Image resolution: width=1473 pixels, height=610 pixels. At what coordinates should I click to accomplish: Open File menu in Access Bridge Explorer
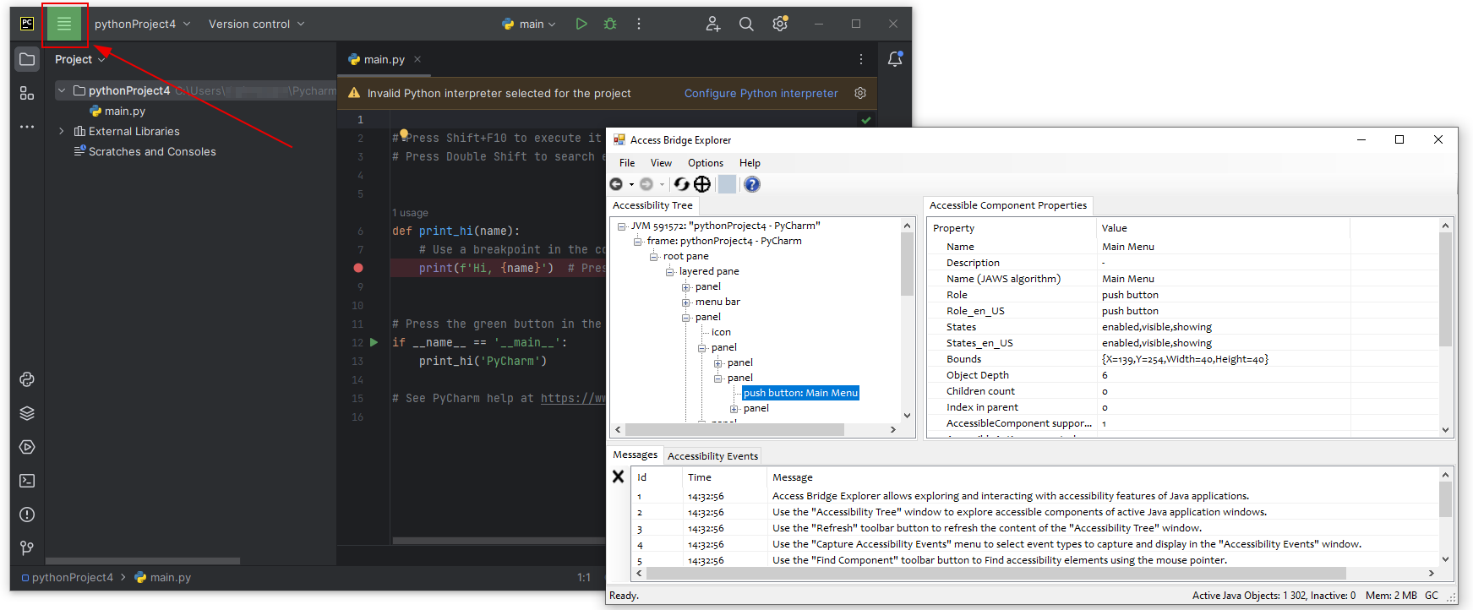click(627, 163)
